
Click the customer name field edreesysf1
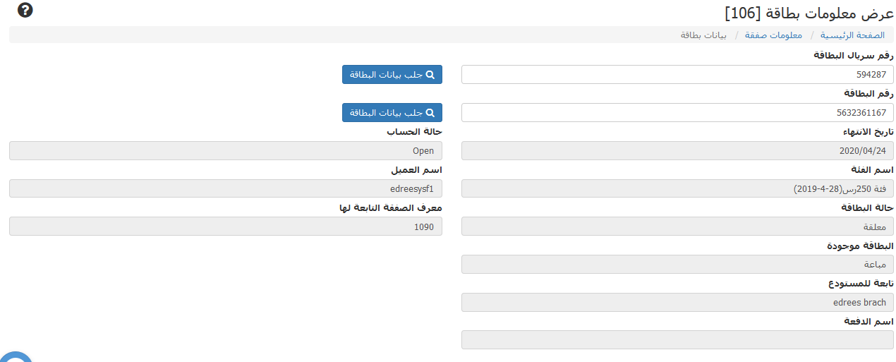(x=226, y=188)
